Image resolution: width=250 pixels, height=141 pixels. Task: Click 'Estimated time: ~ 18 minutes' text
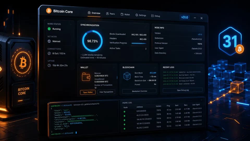pos(93,58)
